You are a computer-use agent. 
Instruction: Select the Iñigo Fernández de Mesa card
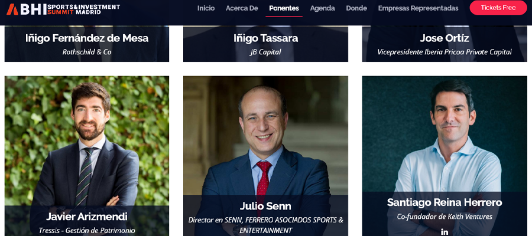(x=87, y=43)
